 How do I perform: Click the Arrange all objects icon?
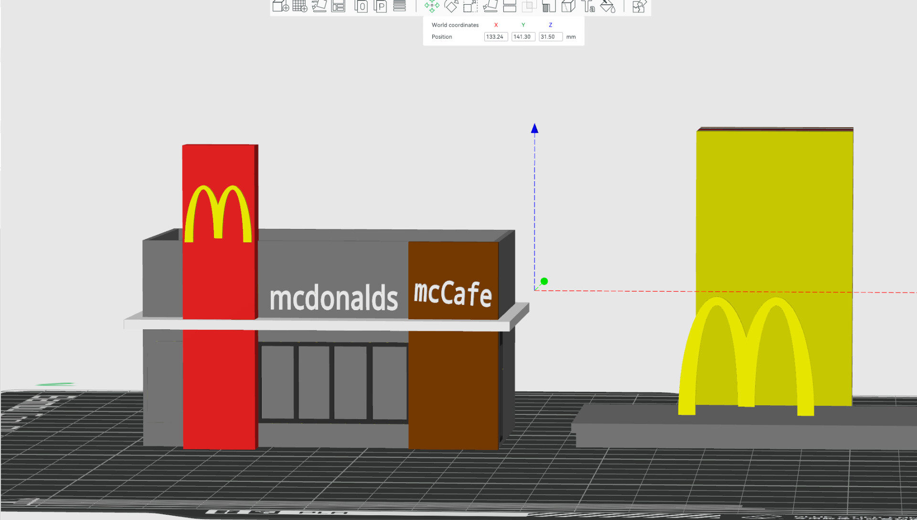[338, 6]
